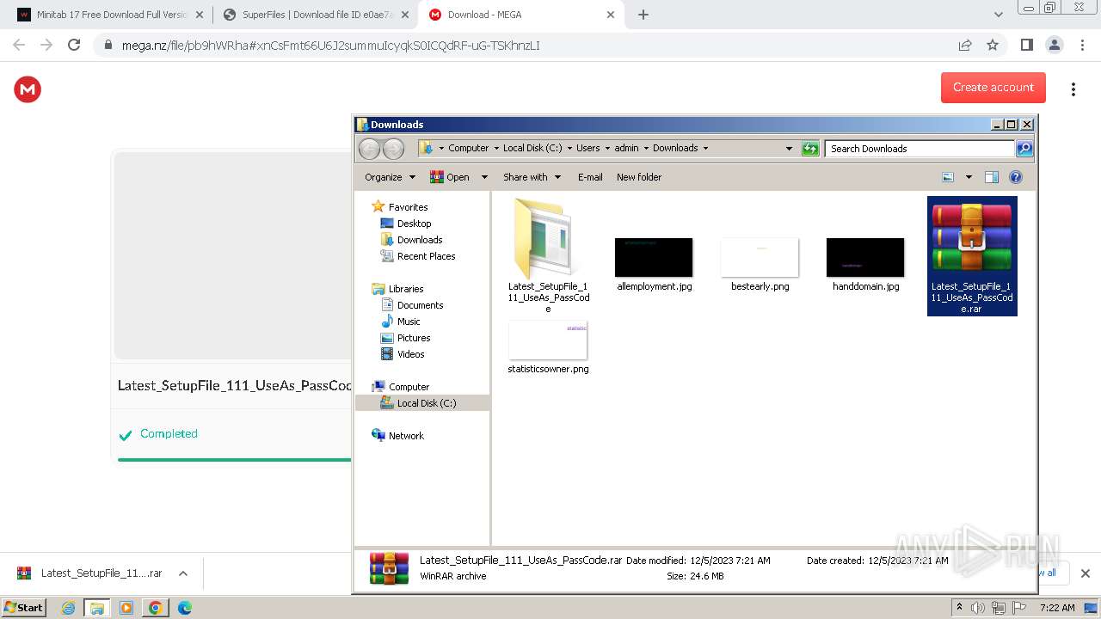The height and width of the screenshot is (619, 1101).
Task: Click New folder button
Action: click(639, 177)
